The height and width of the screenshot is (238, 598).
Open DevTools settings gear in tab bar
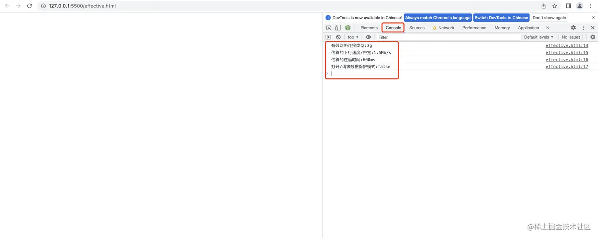coord(573,28)
